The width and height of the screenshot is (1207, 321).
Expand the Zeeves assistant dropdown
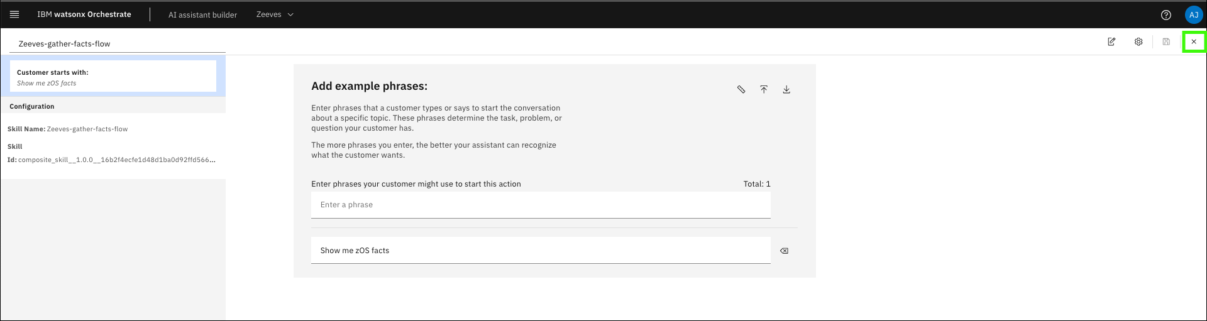click(x=275, y=14)
